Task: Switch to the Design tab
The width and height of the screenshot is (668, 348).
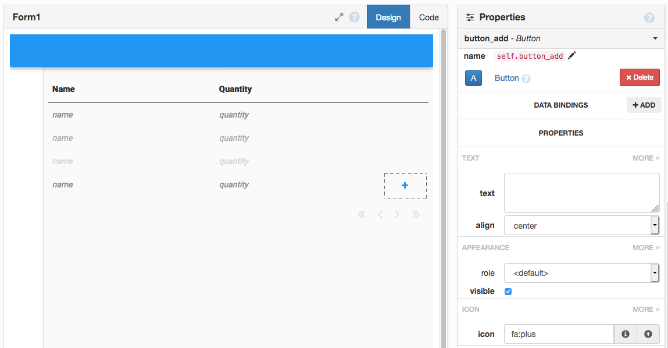Action: tap(388, 17)
